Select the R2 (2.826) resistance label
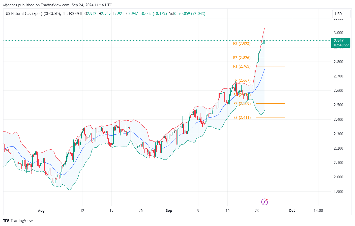This screenshot has height=226, width=355. (242, 58)
